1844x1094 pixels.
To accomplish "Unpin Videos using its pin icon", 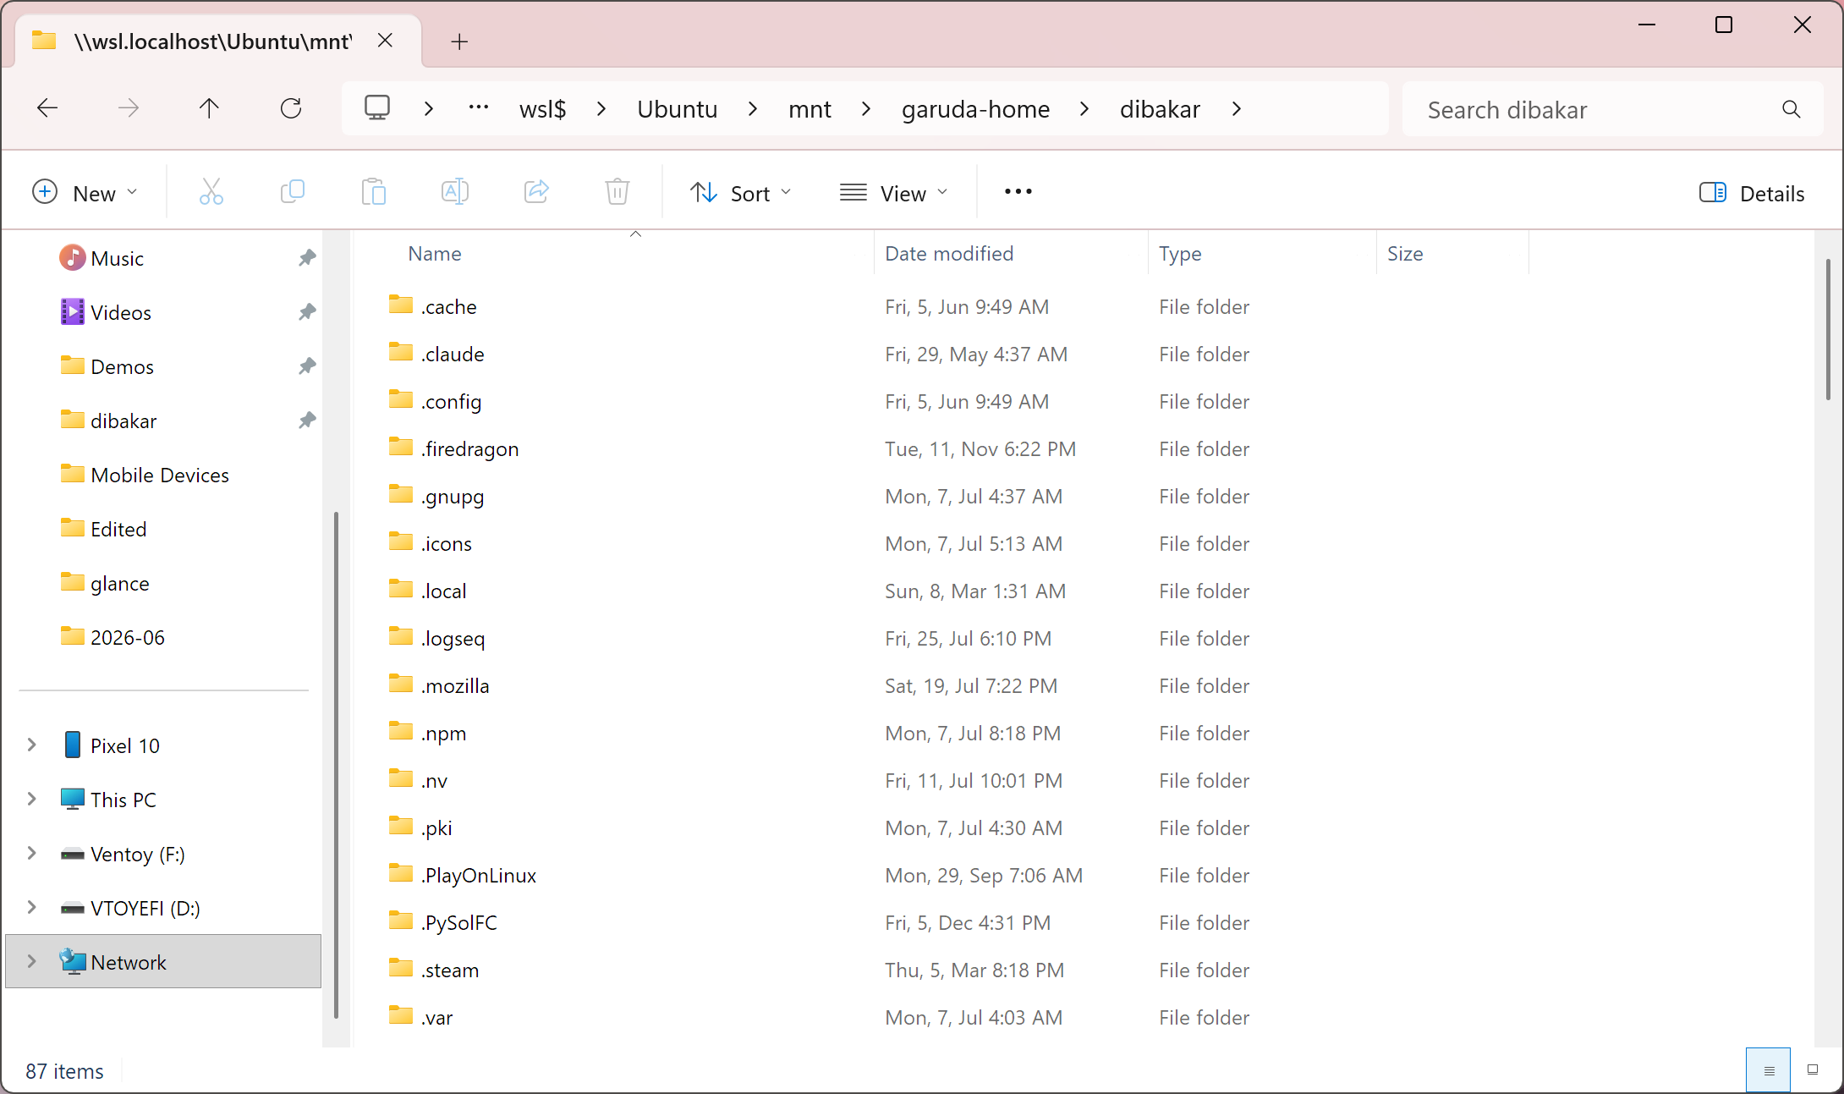I will pyautogui.click(x=306, y=312).
